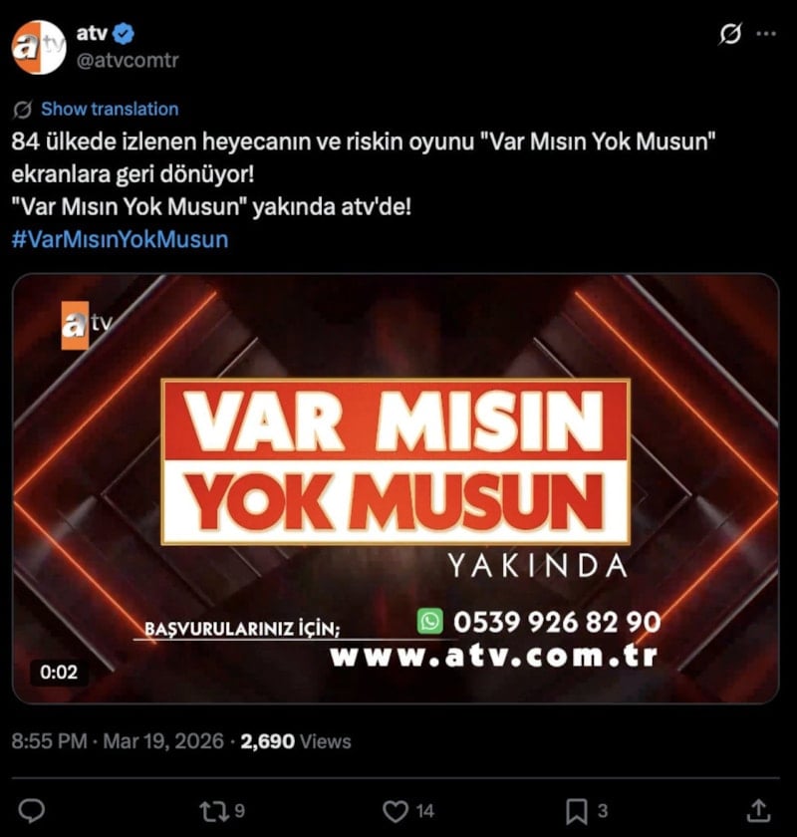The image size is (797, 837).
Task: Open the three-dot more options menu
Action: (x=766, y=34)
